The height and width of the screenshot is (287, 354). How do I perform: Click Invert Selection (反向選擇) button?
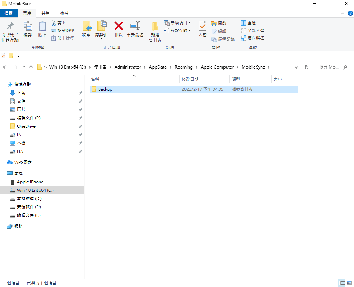252,38
